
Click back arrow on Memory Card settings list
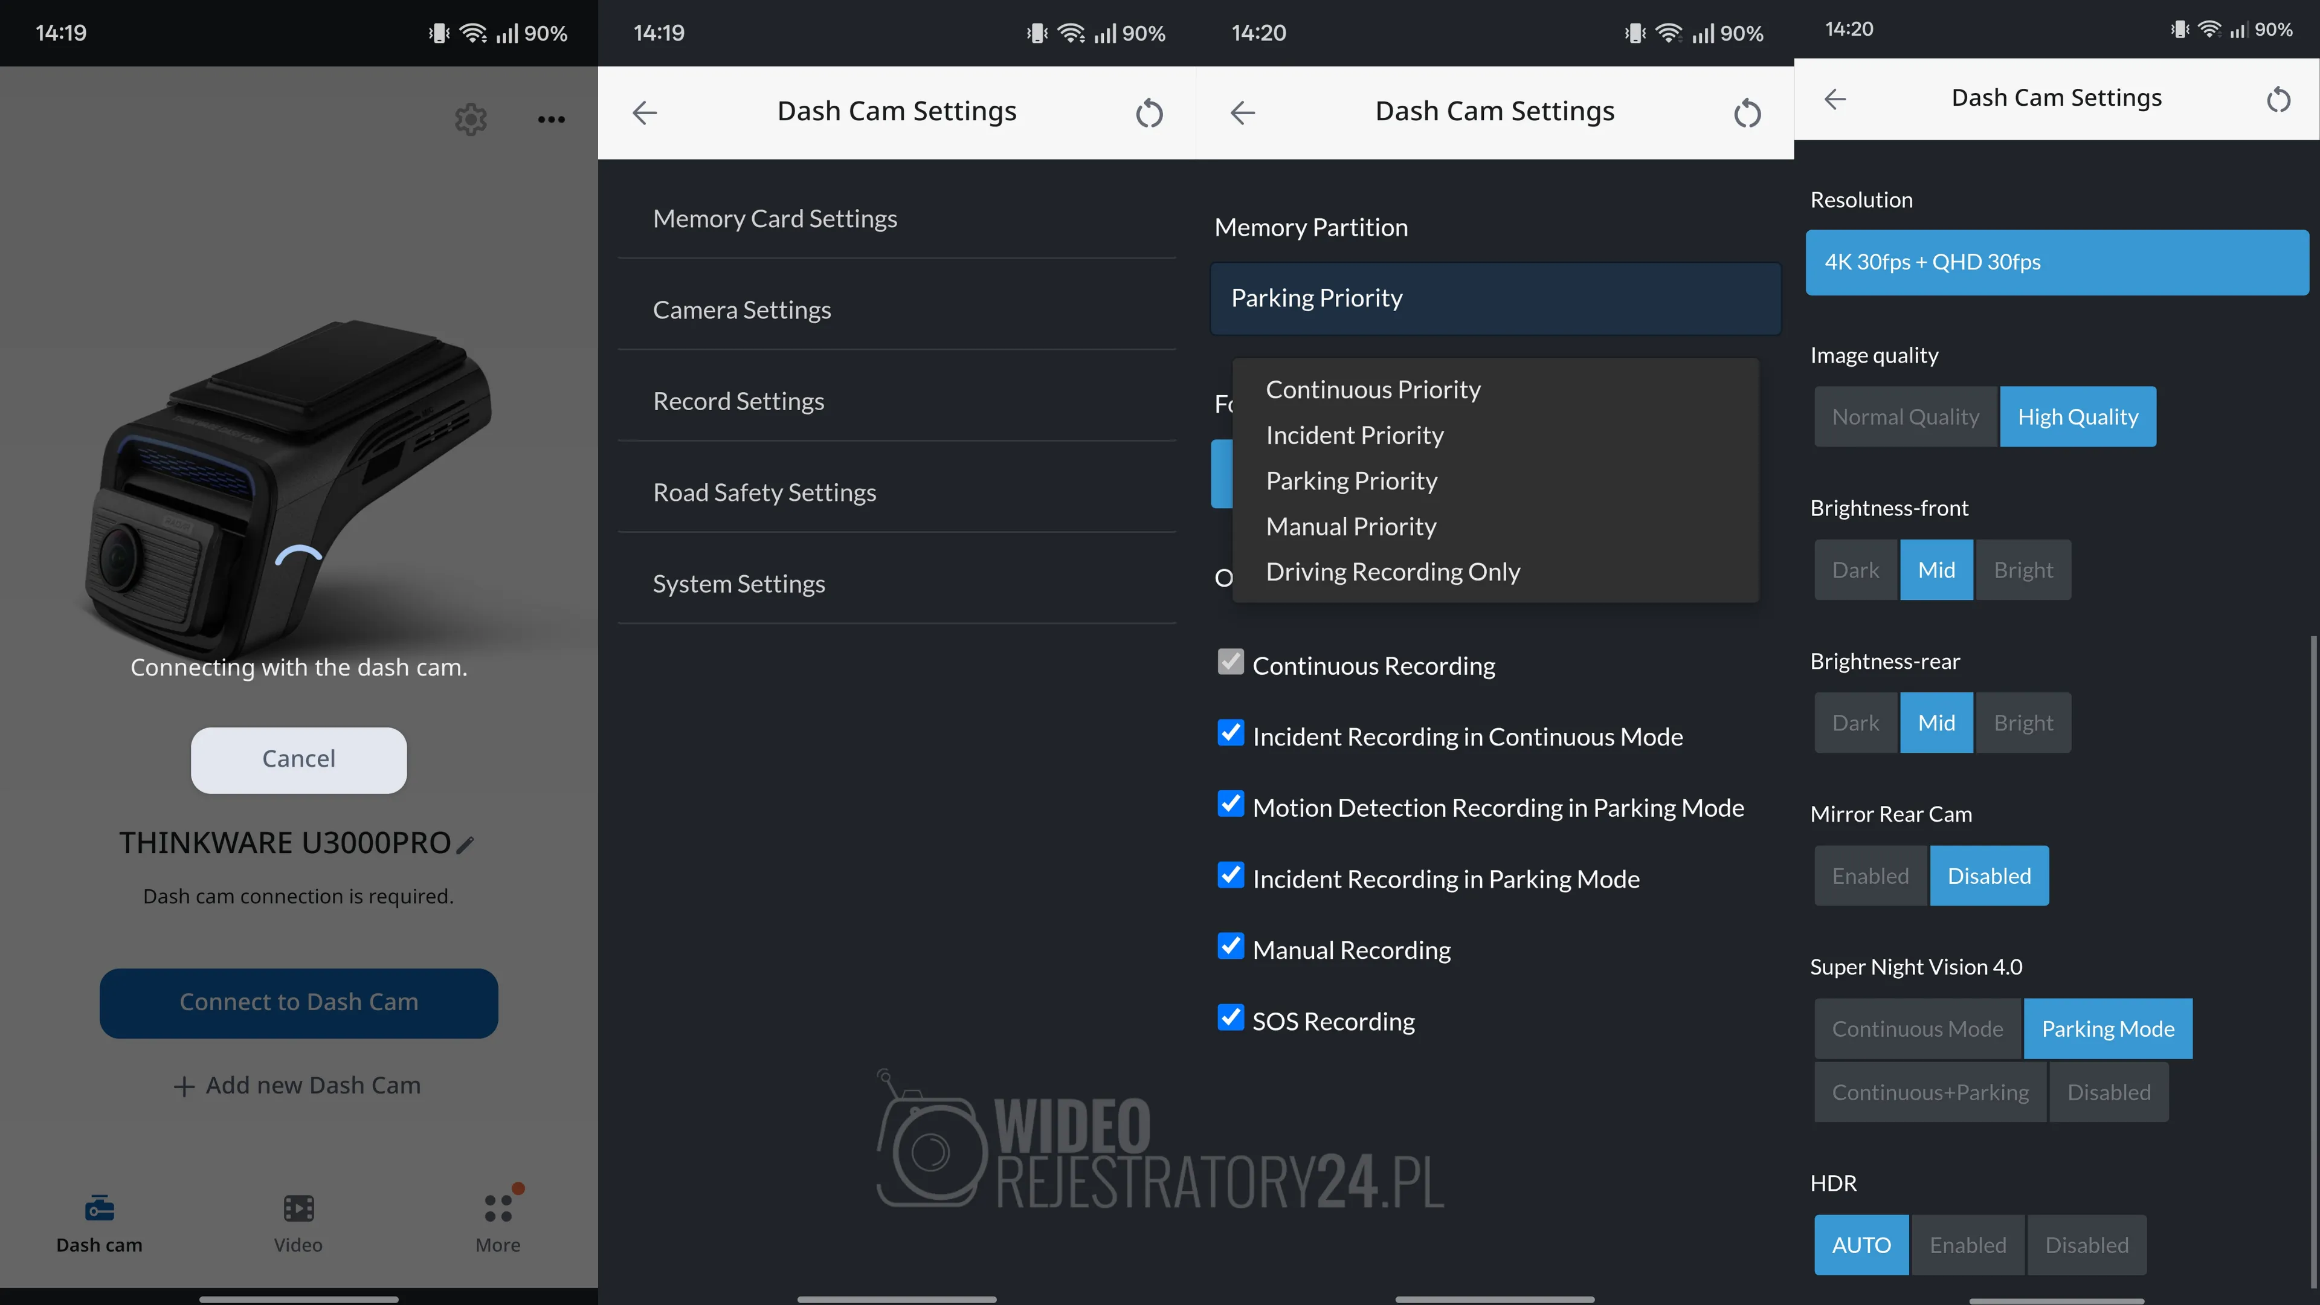click(645, 112)
